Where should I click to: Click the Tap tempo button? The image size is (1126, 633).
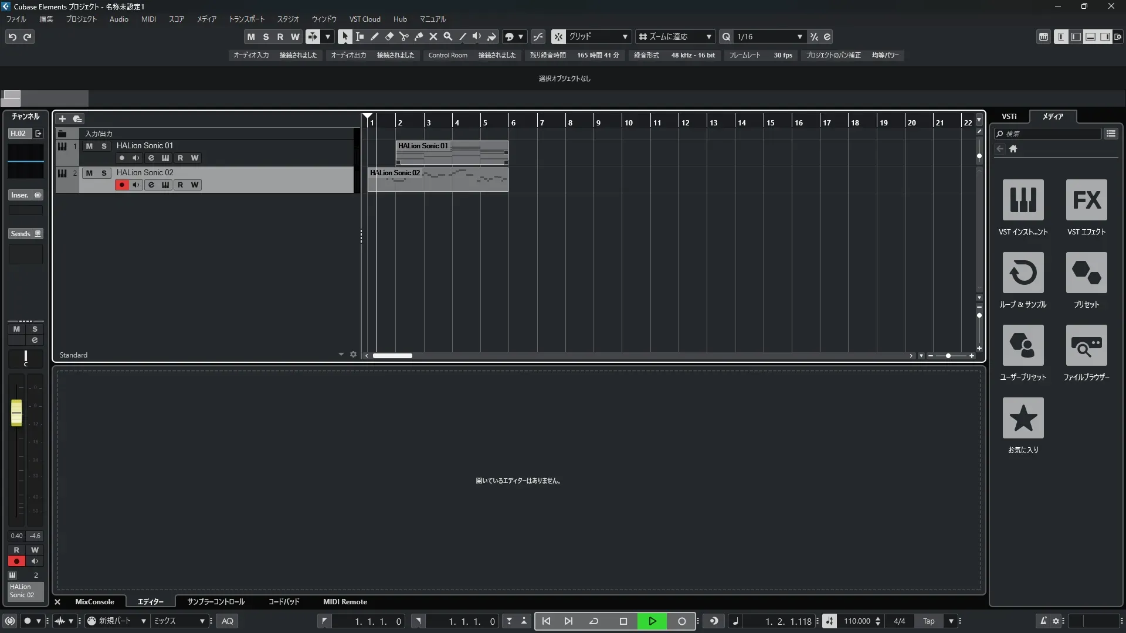928,621
